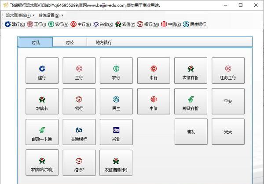Open the 江苏工行 tile

tap(228, 70)
